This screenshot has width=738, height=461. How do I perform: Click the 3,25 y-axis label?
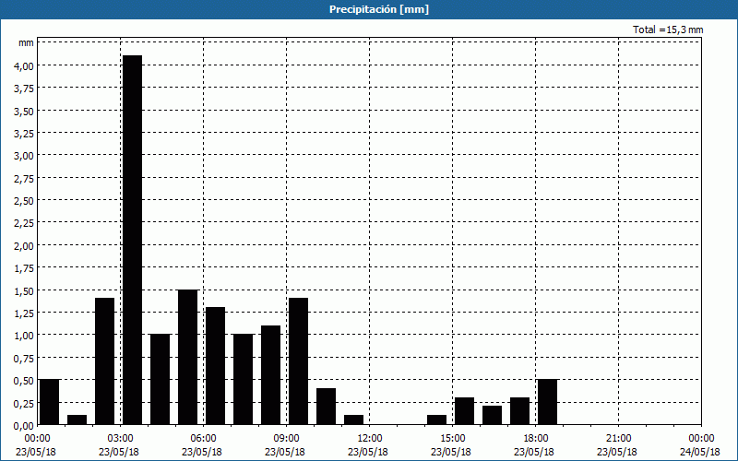click(x=24, y=133)
